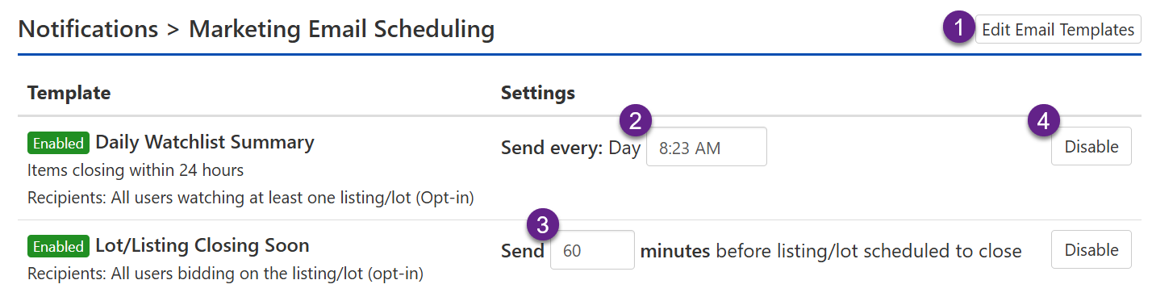Focus the 60 minutes input field
1152x301 pixels.
pyautogui.click(x=592, y=250)
